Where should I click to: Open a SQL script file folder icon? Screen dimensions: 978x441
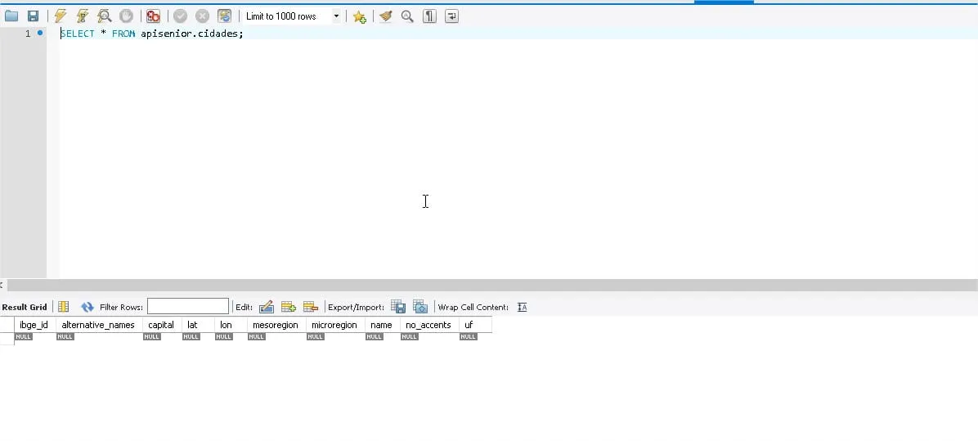11,16
